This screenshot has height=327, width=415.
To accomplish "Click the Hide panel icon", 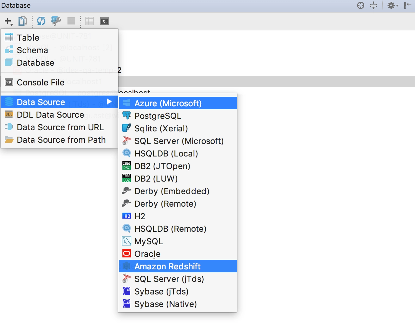I will (x=408, y=5).
